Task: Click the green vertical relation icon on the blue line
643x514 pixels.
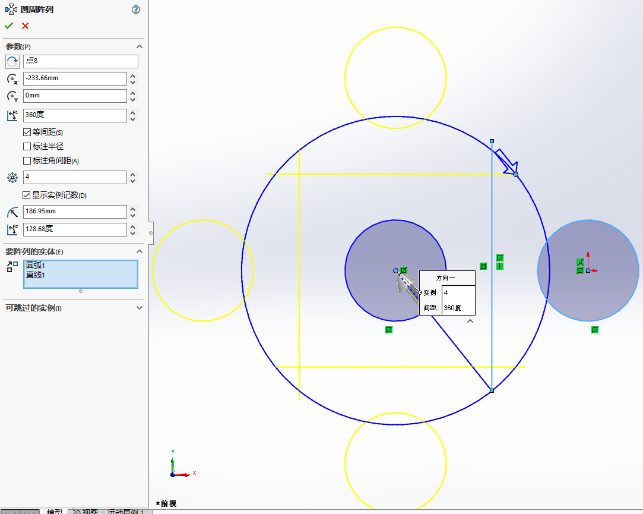Action: [499, 266]
